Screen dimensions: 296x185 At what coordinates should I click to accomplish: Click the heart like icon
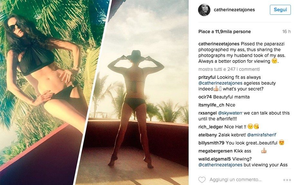pyautogui.click(x=202, y=180)
